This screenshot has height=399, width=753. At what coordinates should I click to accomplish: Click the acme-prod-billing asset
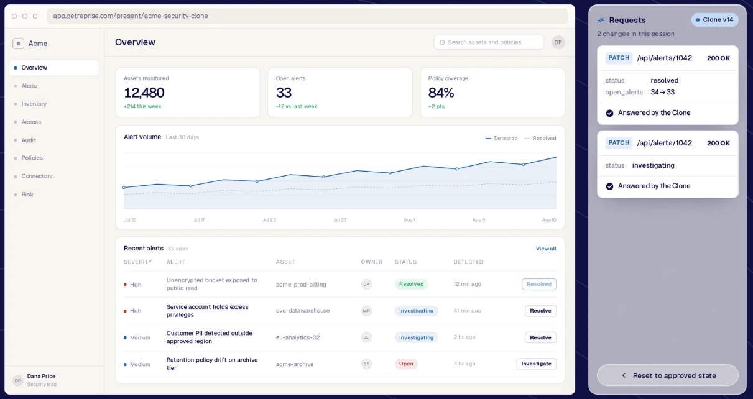click(x=301, y=285)
